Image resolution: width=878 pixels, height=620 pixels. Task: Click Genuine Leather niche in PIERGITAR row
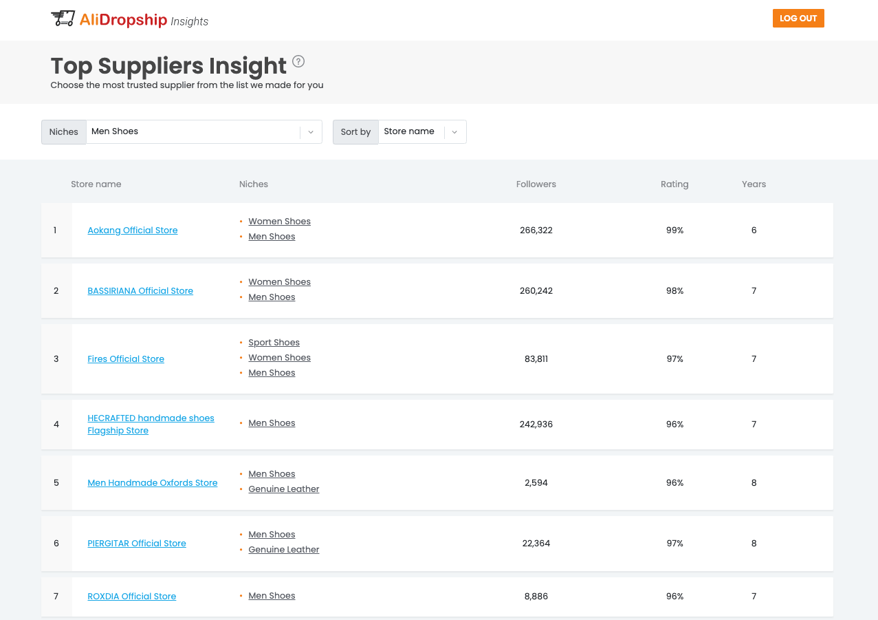tap(283, 550)
